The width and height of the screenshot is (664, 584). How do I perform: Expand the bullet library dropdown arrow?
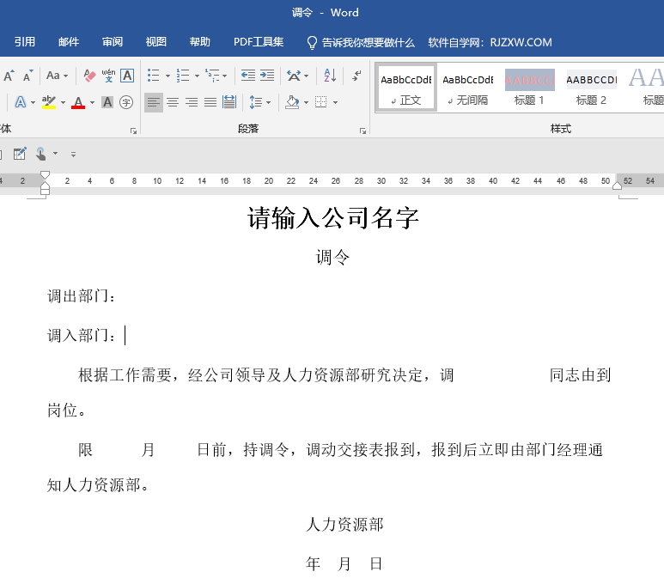coord(168,76)
